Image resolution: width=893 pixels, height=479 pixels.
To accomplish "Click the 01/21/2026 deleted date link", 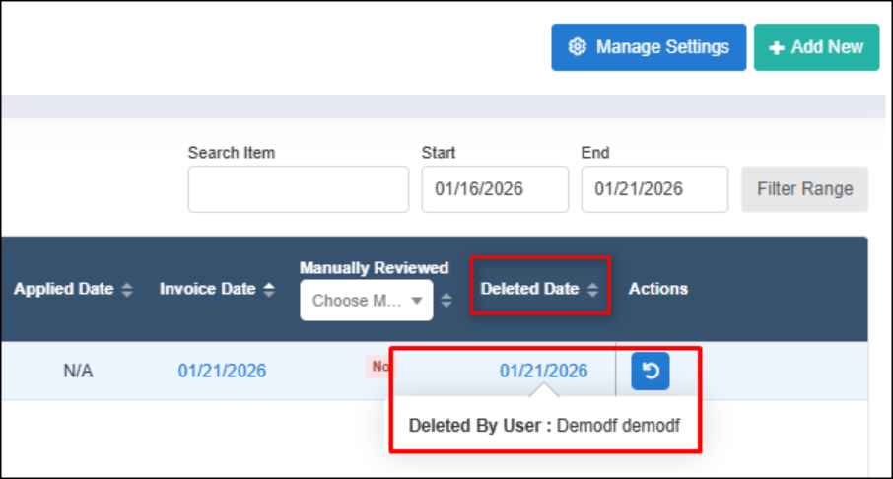I will coord(543,371).
